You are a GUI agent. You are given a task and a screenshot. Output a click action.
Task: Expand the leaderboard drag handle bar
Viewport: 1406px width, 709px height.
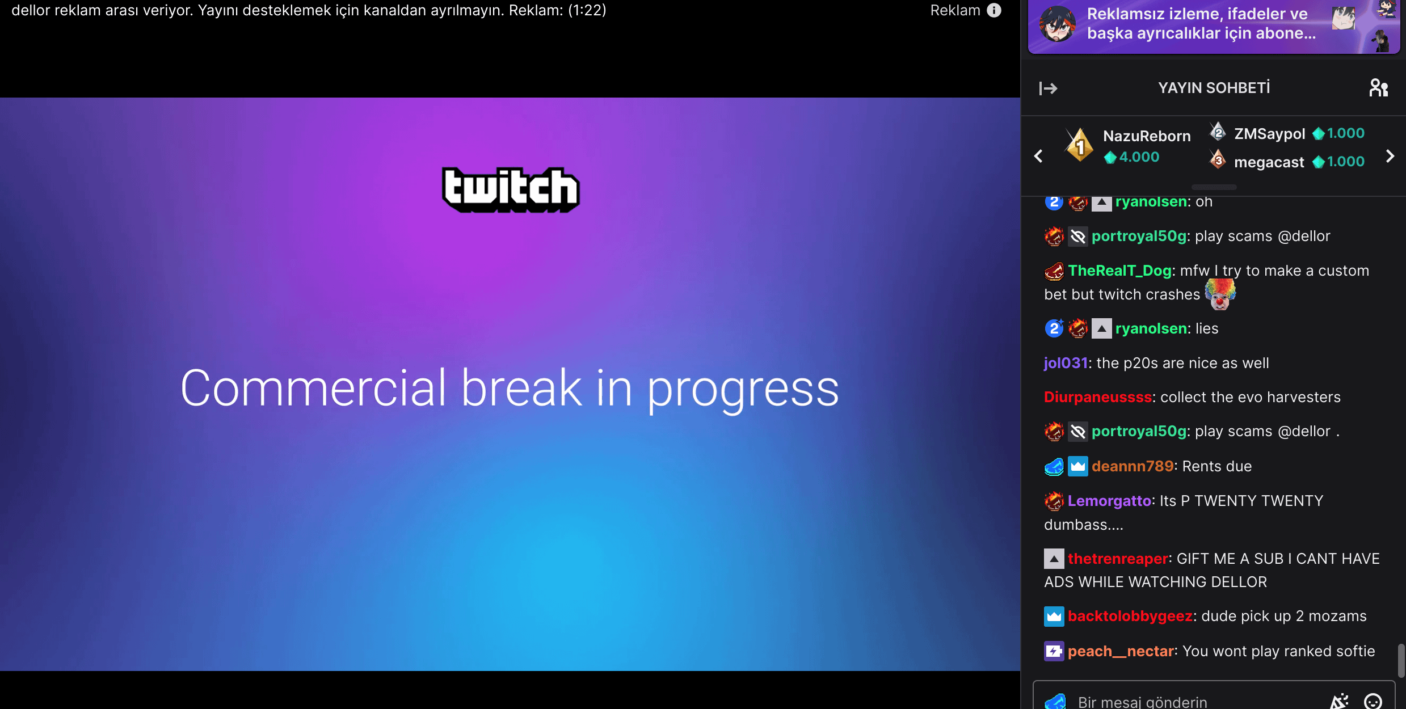(x=1214, y=187)
